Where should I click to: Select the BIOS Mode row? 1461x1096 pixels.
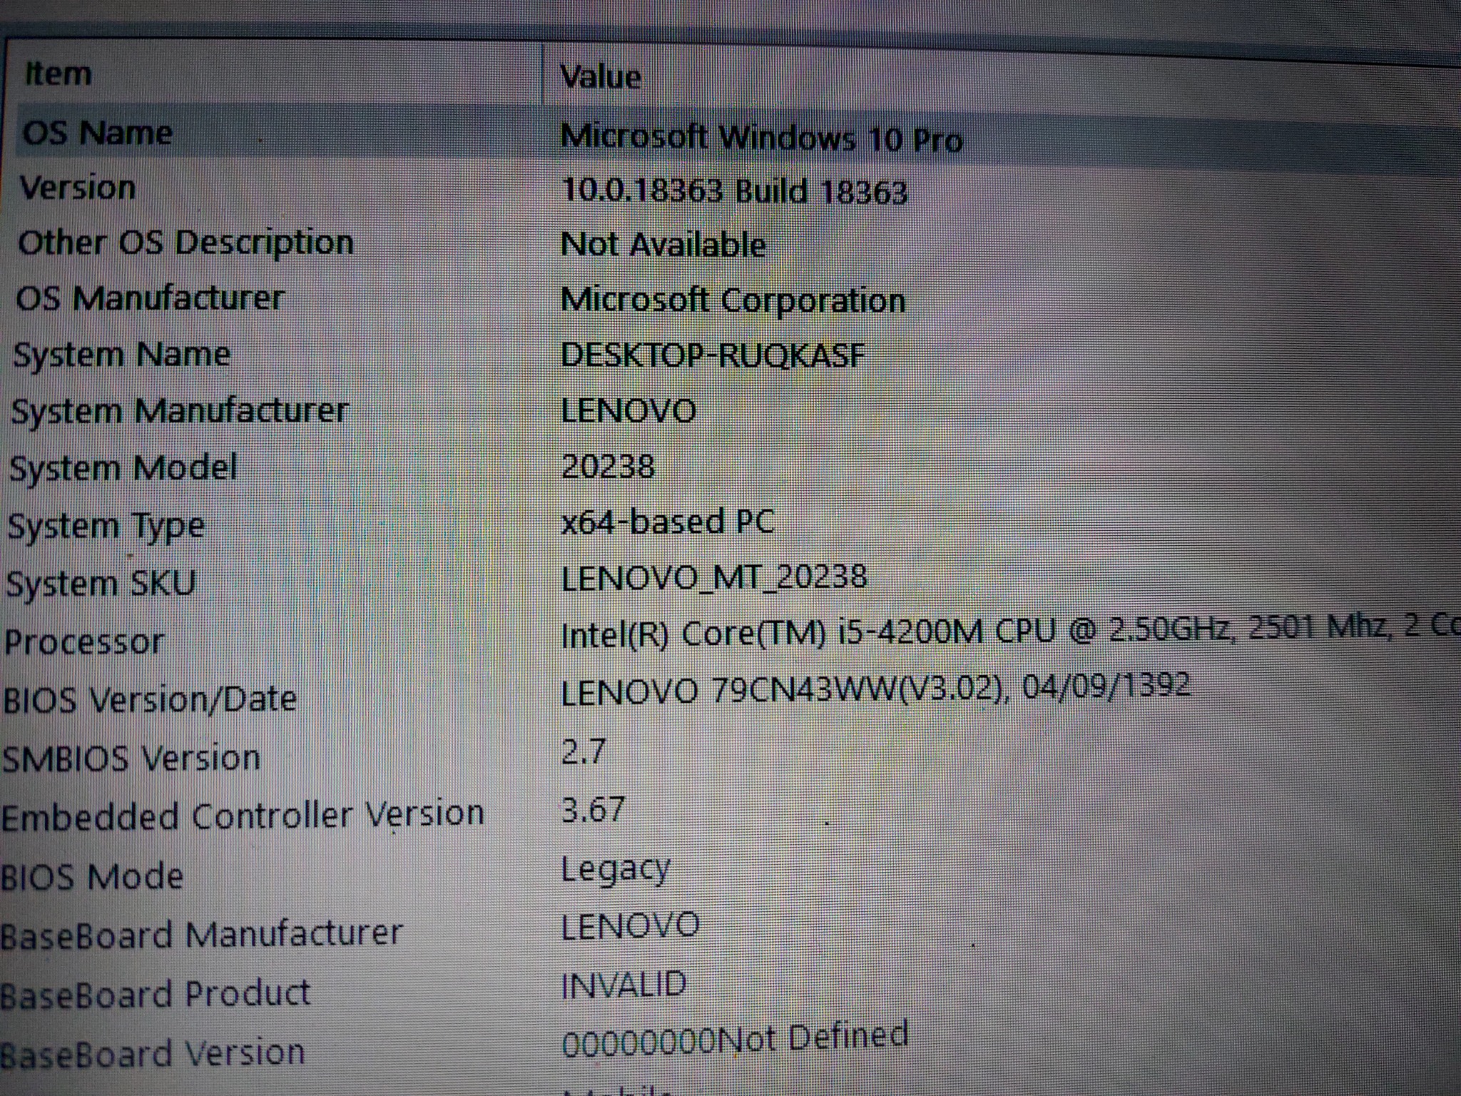tap(92, 876)
